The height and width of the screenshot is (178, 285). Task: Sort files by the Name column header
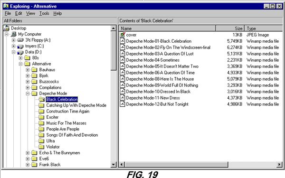click(167, 28)
